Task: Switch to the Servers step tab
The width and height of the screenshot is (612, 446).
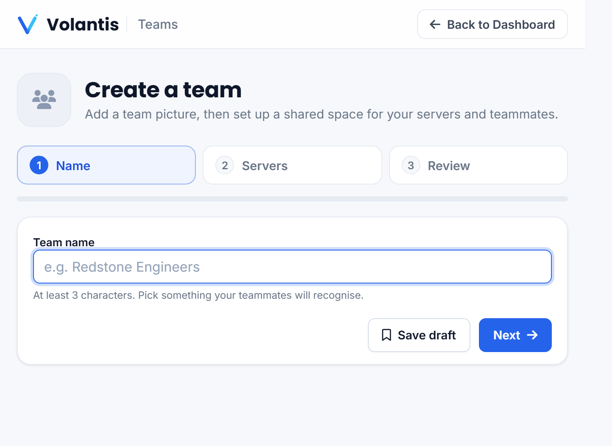Action: (292, 165)
